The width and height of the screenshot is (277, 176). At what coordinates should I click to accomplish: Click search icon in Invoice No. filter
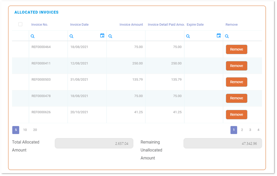coord(33,36)
